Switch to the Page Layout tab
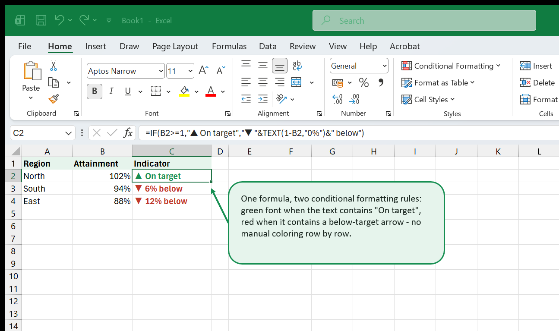The image size is (559, 331). tap(175, 46)
